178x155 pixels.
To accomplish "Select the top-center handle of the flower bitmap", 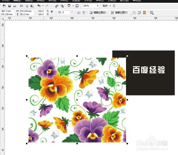I will pyautogui.click(x=77, y=56).
